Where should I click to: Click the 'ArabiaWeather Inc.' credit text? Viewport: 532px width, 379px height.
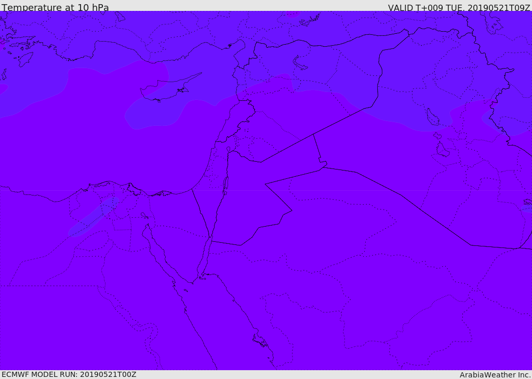[x=495, y=375]
